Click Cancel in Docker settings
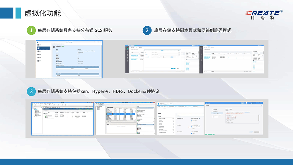 [x=251, y=132]
